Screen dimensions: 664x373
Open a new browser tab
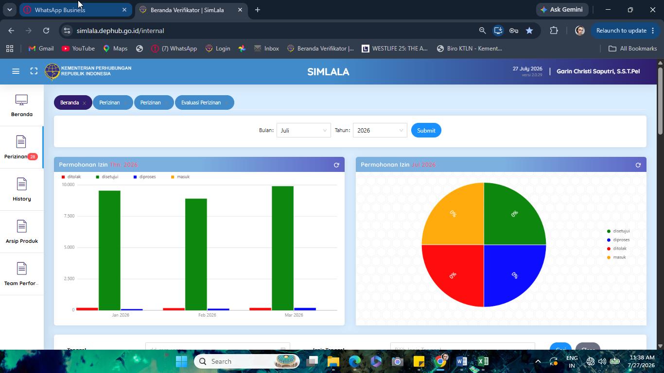(x=258, y=10)
